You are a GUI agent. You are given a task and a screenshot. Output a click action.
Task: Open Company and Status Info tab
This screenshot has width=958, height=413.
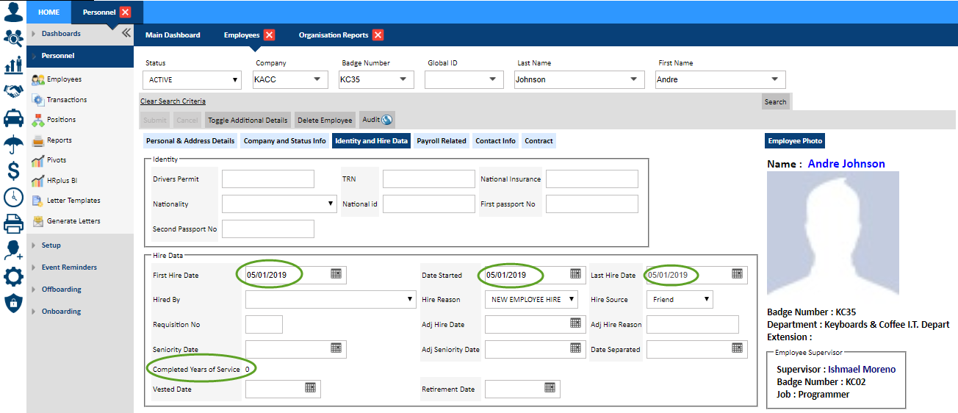[285, 141]
